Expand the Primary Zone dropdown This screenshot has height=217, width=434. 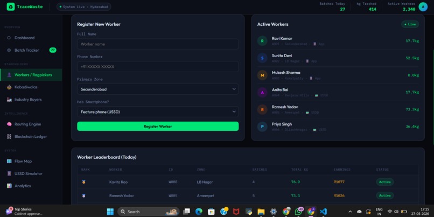pos(158,89)
